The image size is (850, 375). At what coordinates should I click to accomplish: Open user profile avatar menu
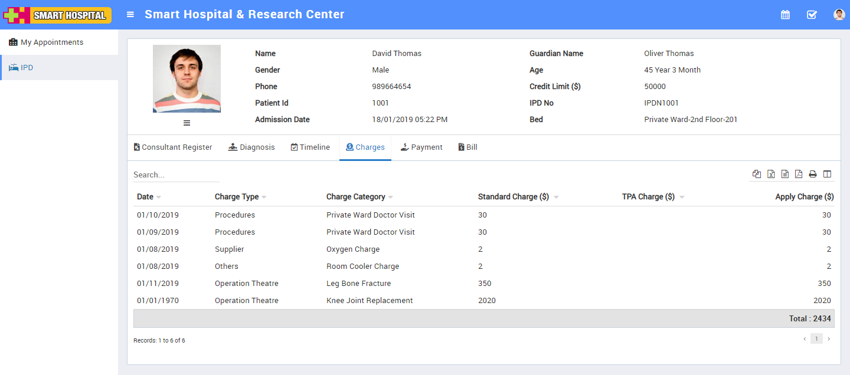(839, 15)
